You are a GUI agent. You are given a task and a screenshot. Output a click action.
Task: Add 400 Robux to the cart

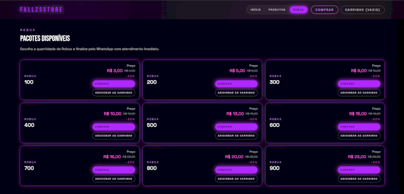[x=114, y=136]
